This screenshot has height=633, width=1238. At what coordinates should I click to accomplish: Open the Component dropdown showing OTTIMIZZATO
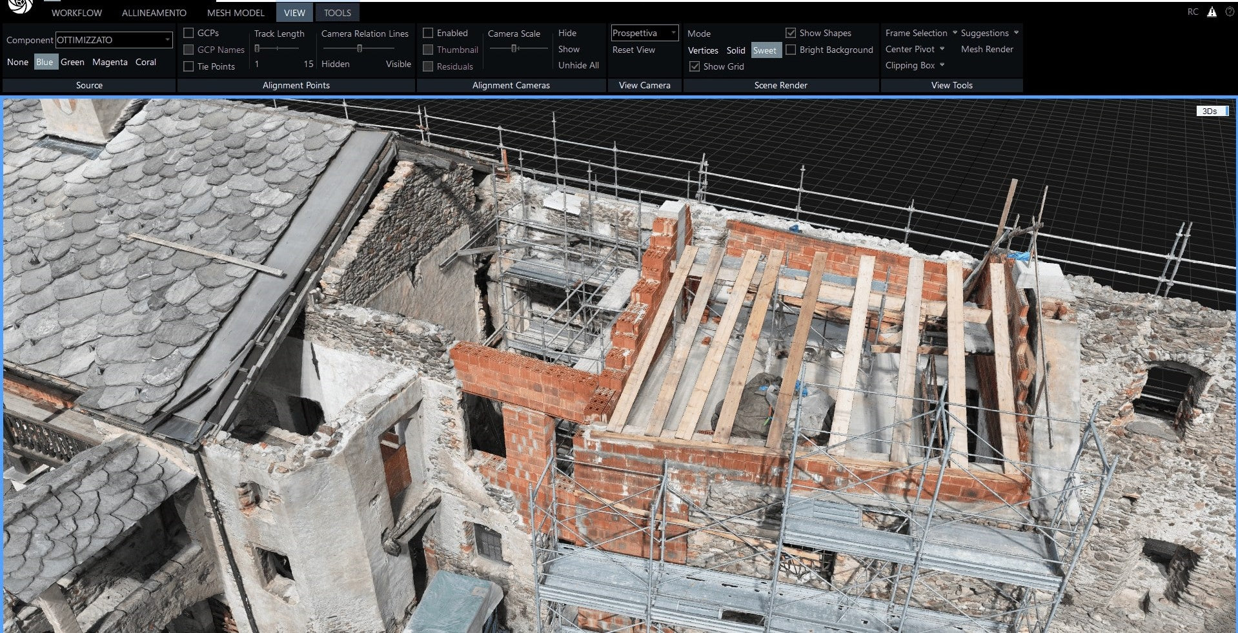[114, 40]
